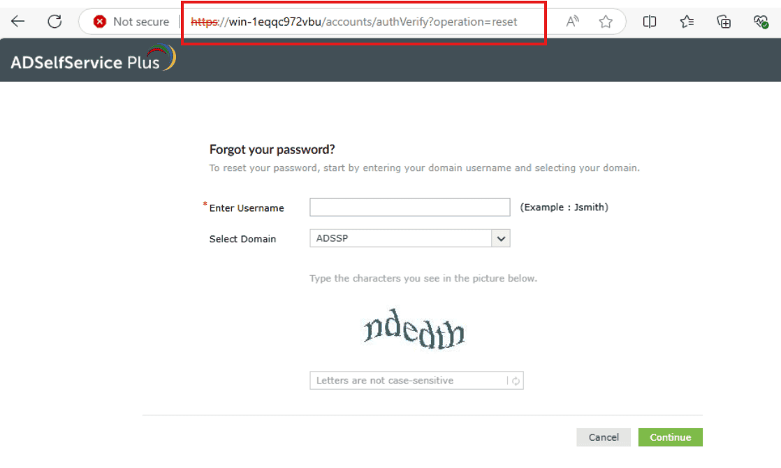Open the Collections icon
The height and width of the screenshot is (468, 781).
click(724, 22)
